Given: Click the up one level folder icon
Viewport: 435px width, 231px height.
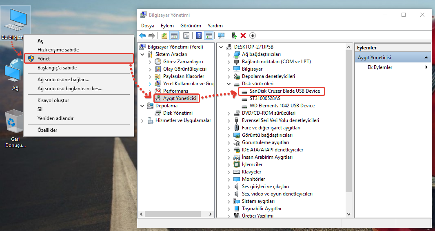Looking at the screenshot, I should [x=164, y=36].
